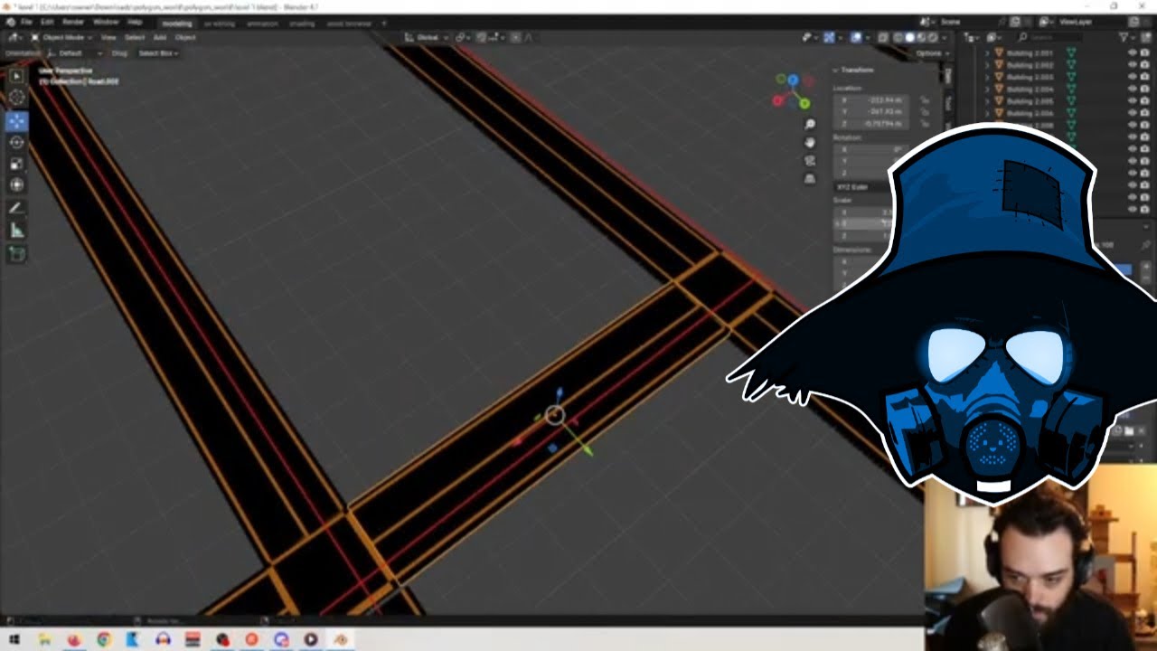Disable rendering for Building 2.002 camera icon
Viewport: 1157px width, 651px height.
coord(1147,65)
